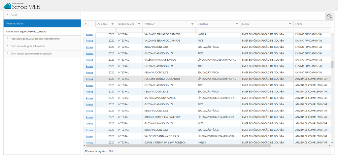This screenshot has height=156, width=338.
Task: Open Avisos link for Jucilene Bonela dos Santos
Action: tap(89, 79)
